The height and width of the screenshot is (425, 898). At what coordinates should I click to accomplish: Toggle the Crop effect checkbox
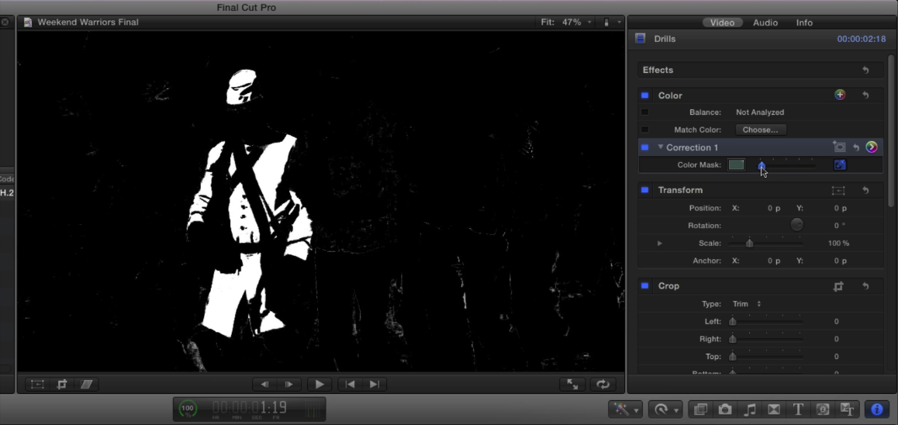click(x=645, y=286)
